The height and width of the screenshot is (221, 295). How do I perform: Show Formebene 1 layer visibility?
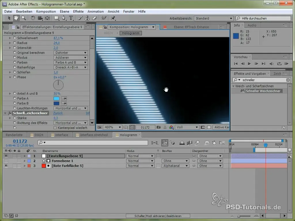pos(6,161)
